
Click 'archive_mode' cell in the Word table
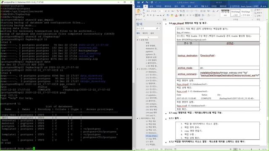(x=188, y=68)
